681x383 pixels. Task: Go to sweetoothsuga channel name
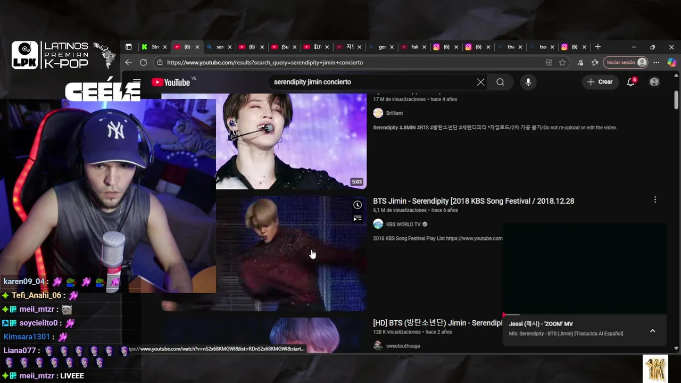(x=403, y=346)
